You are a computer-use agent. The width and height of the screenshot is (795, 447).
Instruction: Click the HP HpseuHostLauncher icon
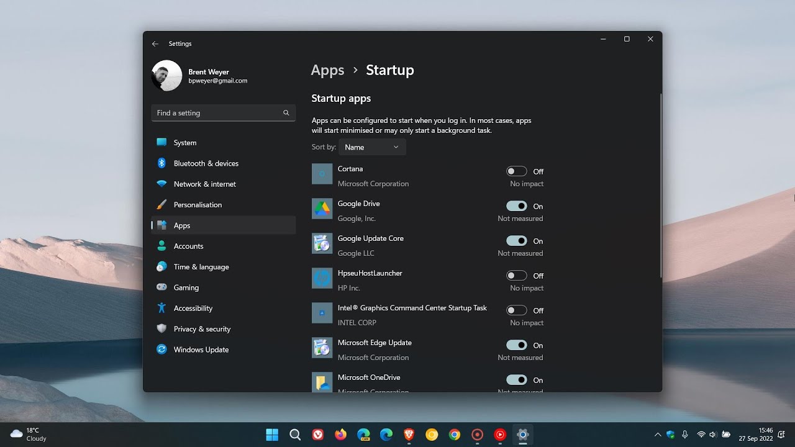[x=322, y=279]
